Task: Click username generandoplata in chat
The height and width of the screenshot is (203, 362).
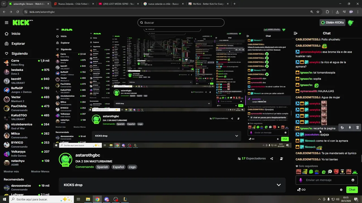Action: [x=310, y=52]
